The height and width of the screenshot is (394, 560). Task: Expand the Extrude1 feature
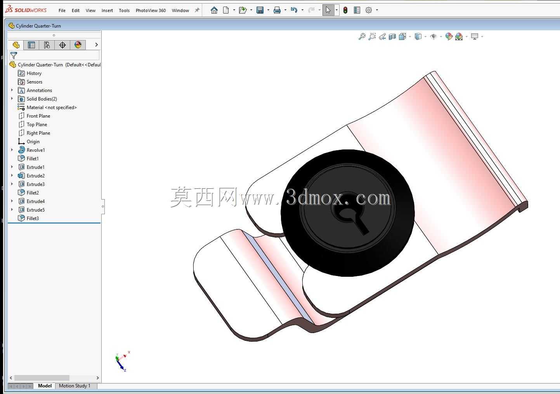pyautogui.click(x=12, y=167)
